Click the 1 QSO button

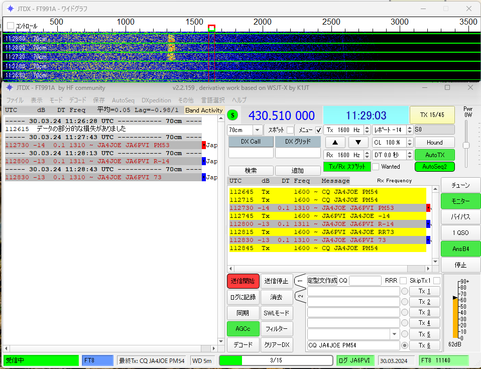click(x=460, y=233)
